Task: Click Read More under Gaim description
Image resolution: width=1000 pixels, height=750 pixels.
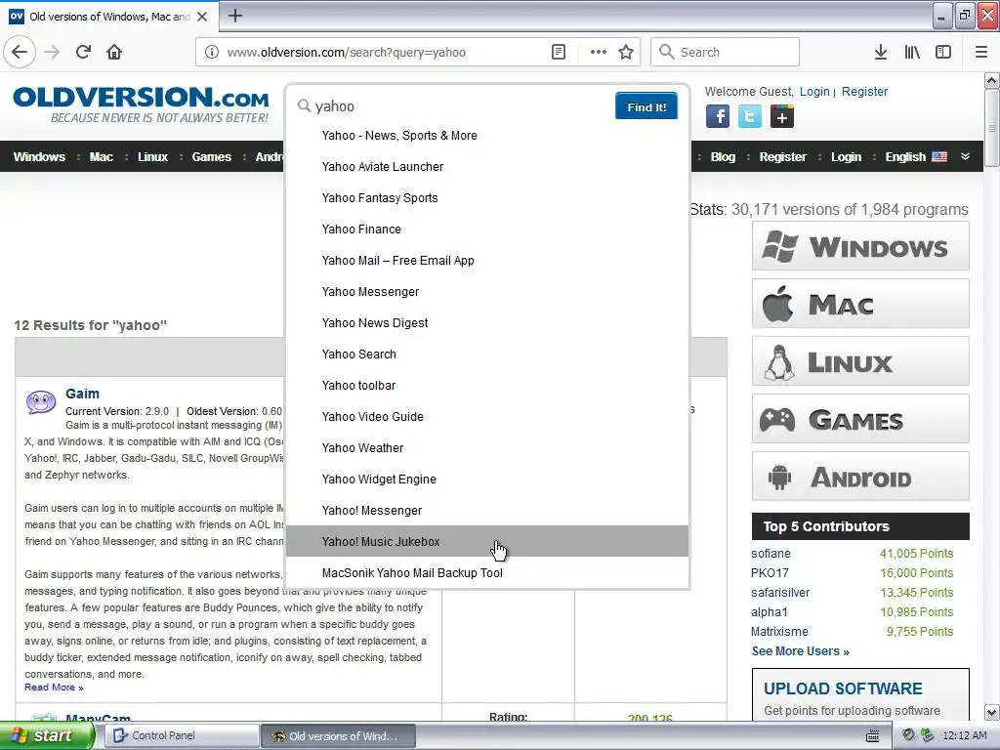Action: click(54, 687)
